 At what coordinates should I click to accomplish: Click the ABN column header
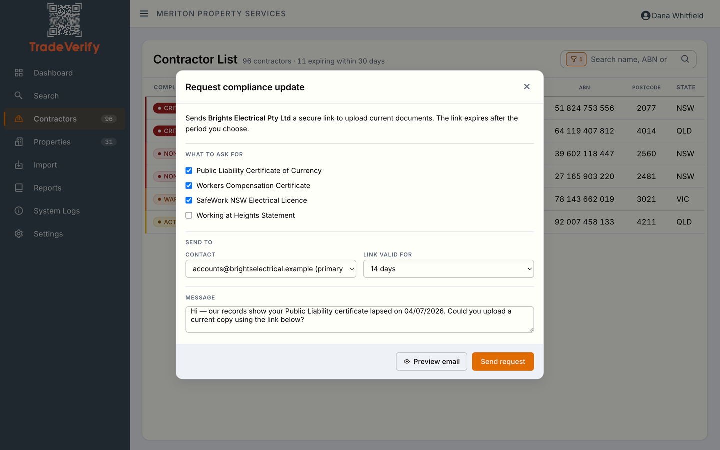point(584,87)
